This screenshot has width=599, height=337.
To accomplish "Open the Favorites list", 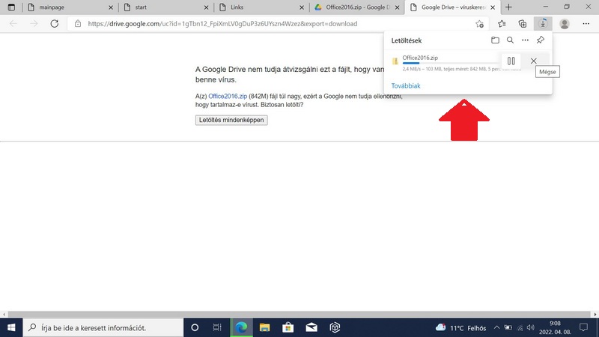I will click(x=502, y=24).
